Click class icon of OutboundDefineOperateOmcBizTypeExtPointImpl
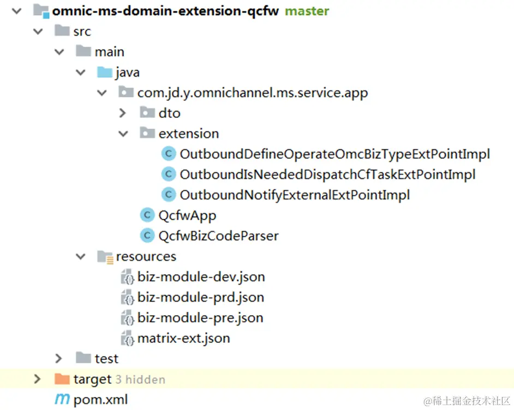This screenshot has width=514, height=410. tap(169, 154)
